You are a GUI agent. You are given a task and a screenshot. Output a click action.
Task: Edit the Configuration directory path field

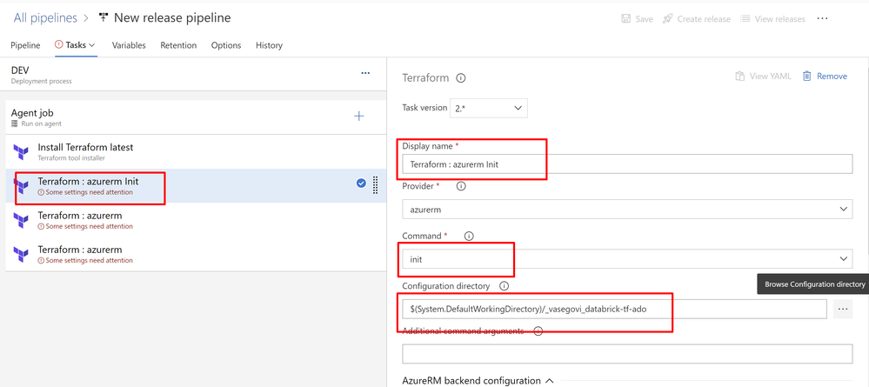(x=615, y=310)
